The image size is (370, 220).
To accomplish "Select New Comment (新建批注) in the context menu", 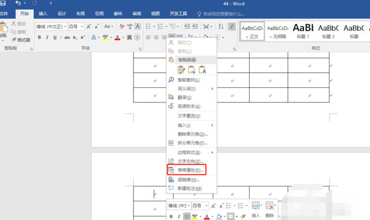I will pos(192,188).
